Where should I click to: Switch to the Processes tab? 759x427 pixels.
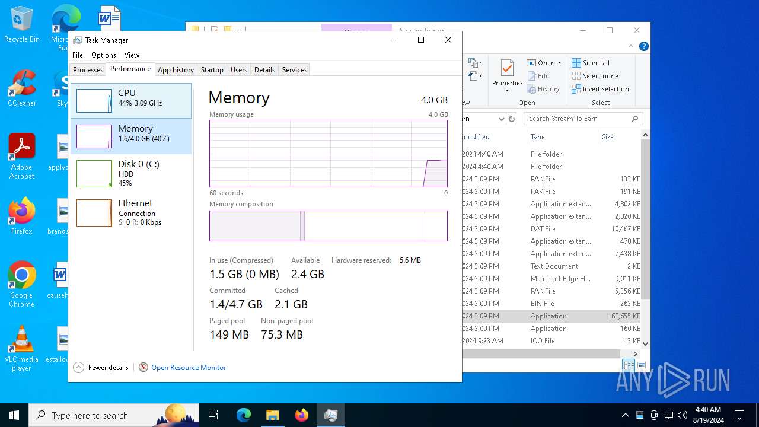(88, 70)
